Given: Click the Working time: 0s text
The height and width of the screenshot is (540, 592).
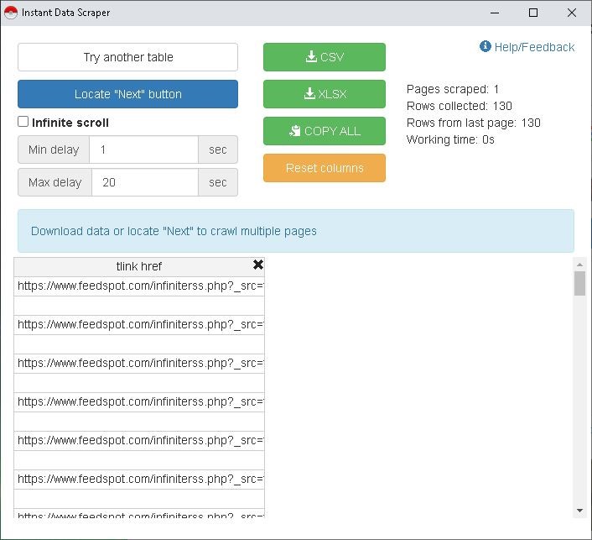Looking at the screenshot, I should coord(450,140).
